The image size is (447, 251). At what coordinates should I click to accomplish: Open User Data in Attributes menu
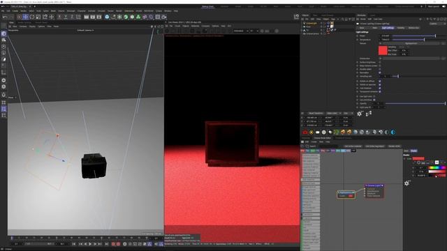378,19
